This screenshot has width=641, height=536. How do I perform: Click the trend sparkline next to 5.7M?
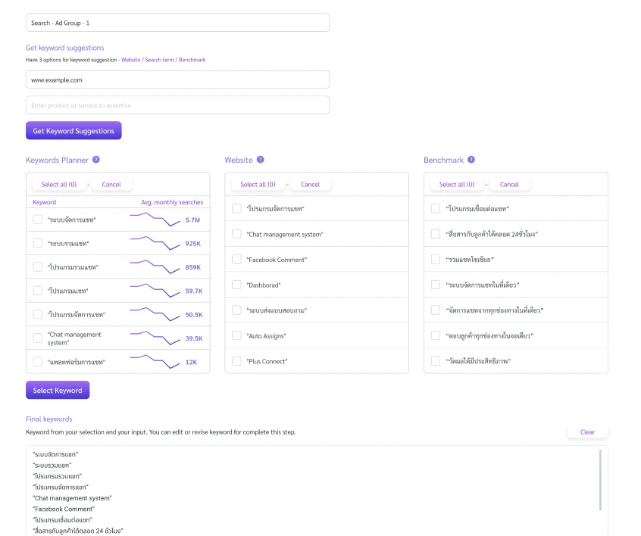(x=157, y=219)
